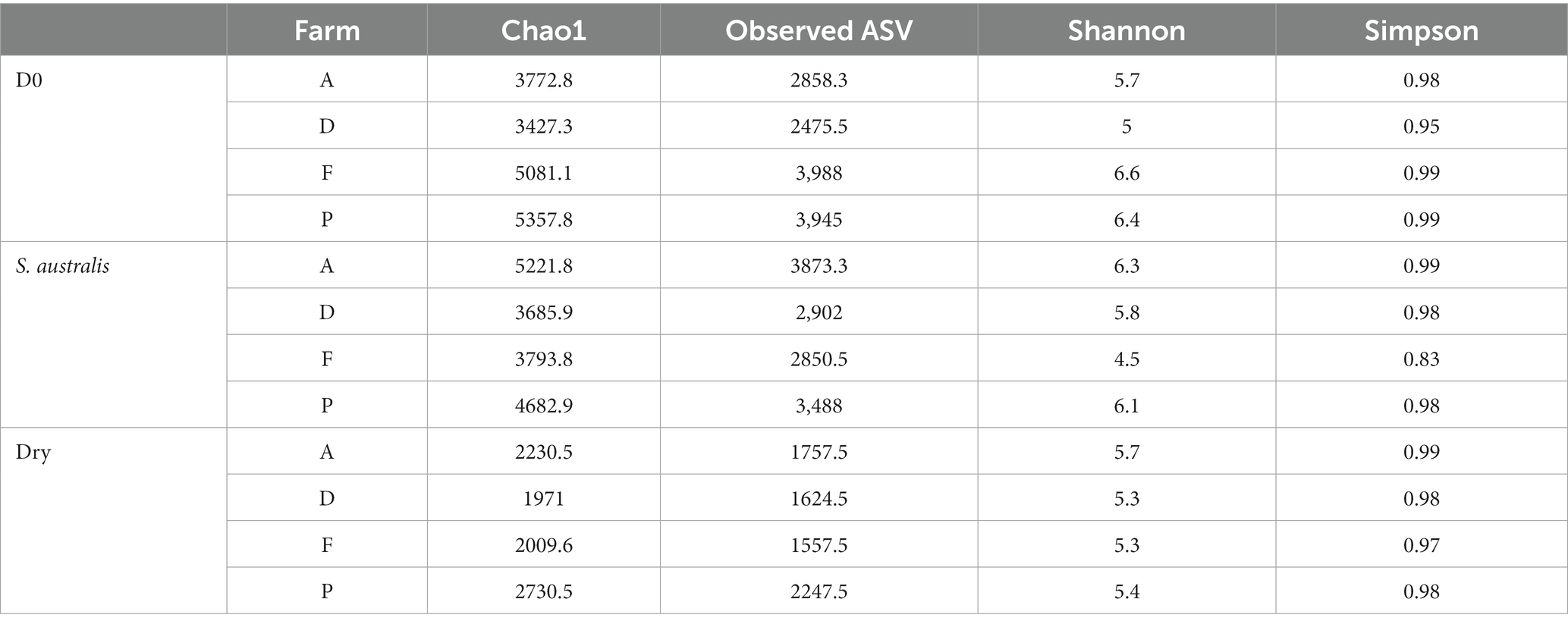Viewport: 1568px width, 624px height.
Task: Click the Chao1 value 3772.8
Action: pyautogui.click(x=543, y=80)
